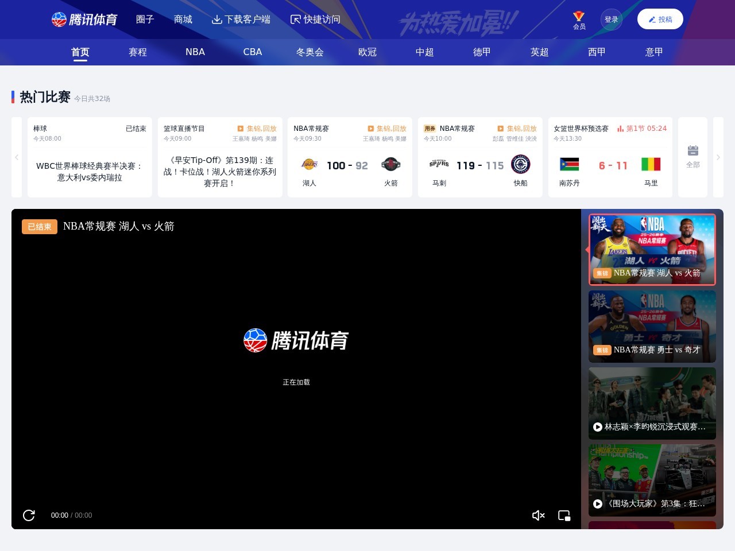Open the Premier League section

click(x=539, y=52)
